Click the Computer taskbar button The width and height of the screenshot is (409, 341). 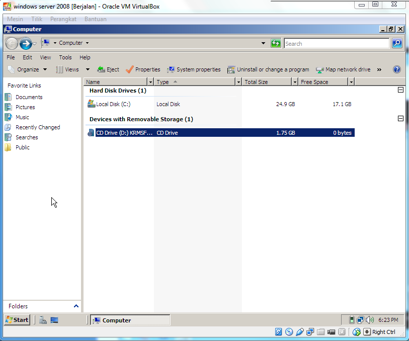pyautogui.click(x=130, y=320)
